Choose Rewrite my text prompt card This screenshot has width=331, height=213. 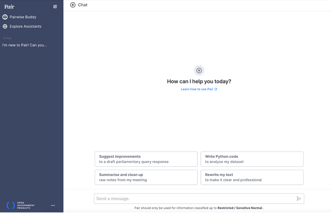point(252,177)
